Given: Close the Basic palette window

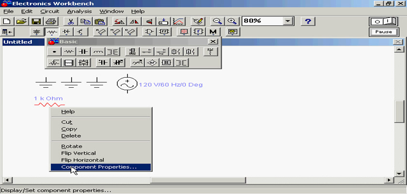Looking at the screenshot, I should tap(213, 42).
